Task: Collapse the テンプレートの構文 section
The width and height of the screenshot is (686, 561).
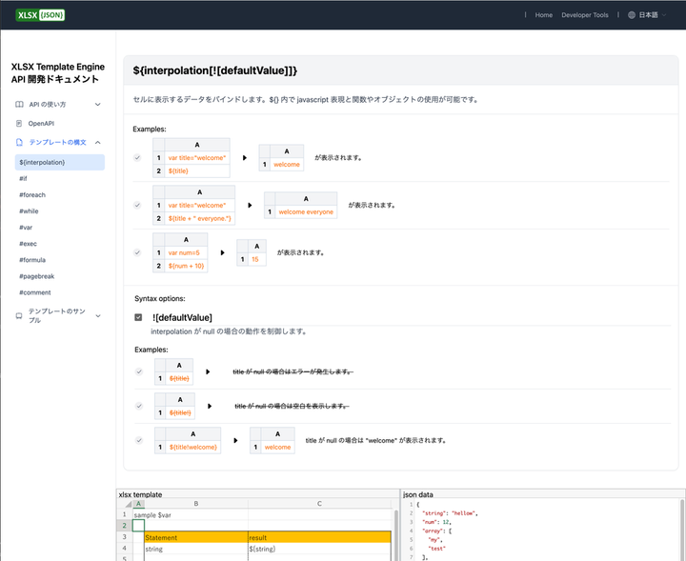Action: [x=97, y=142]
